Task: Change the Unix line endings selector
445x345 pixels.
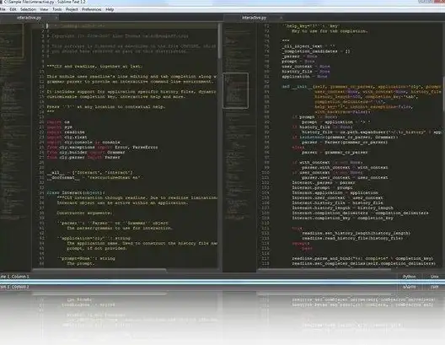Action: [434, 277]
